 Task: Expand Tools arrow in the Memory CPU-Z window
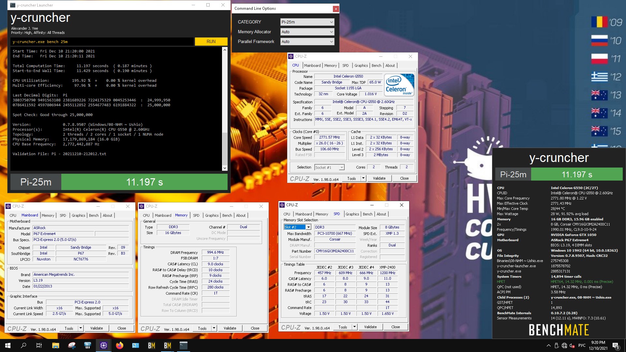click(214, 328)
